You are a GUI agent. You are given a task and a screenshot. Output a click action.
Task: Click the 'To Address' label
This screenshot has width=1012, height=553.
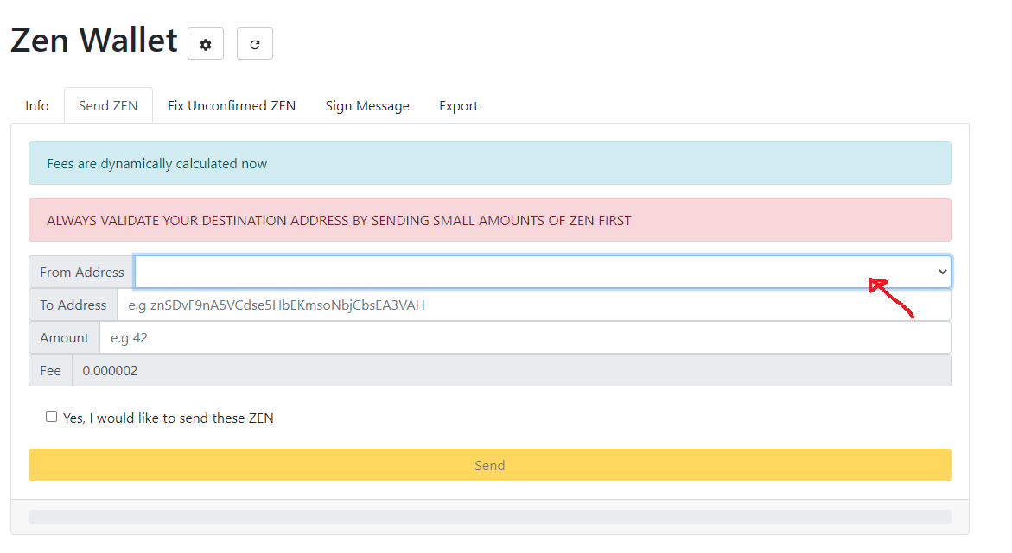click(x=73, y=305)
